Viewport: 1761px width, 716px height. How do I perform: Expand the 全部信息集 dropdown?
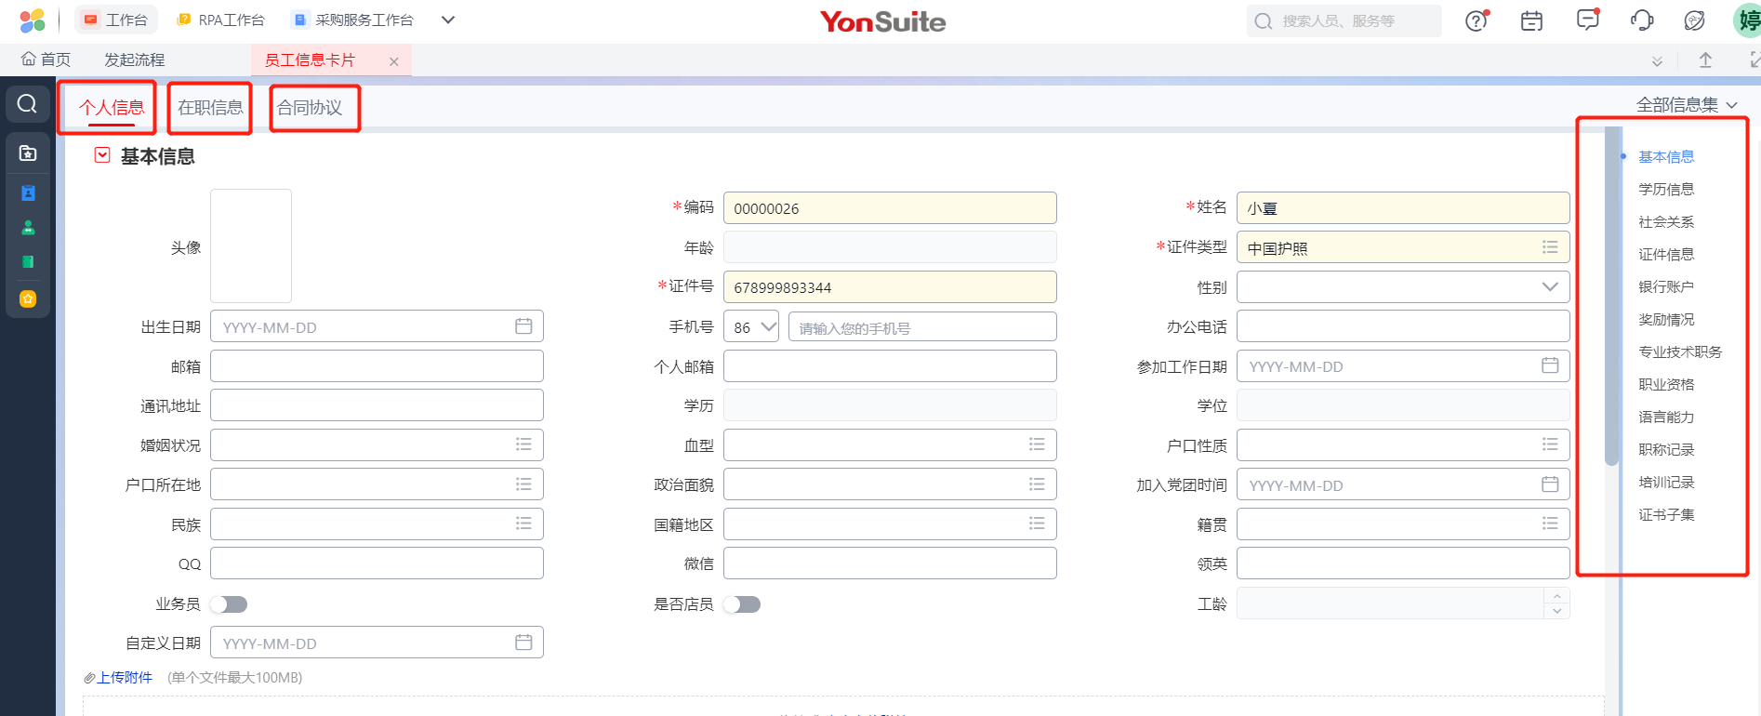(1687, 105)
